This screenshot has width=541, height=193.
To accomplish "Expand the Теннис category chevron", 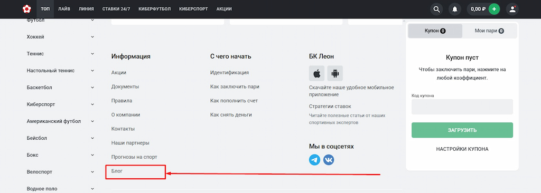I will [92, 54].
